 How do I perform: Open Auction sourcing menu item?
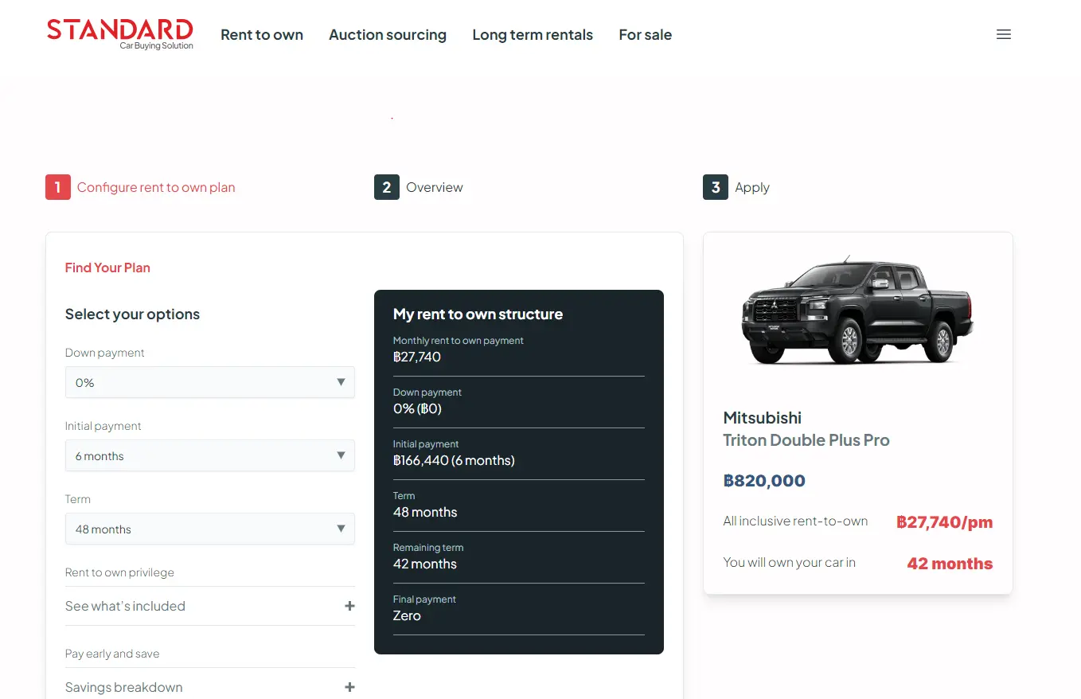[388, 35]
